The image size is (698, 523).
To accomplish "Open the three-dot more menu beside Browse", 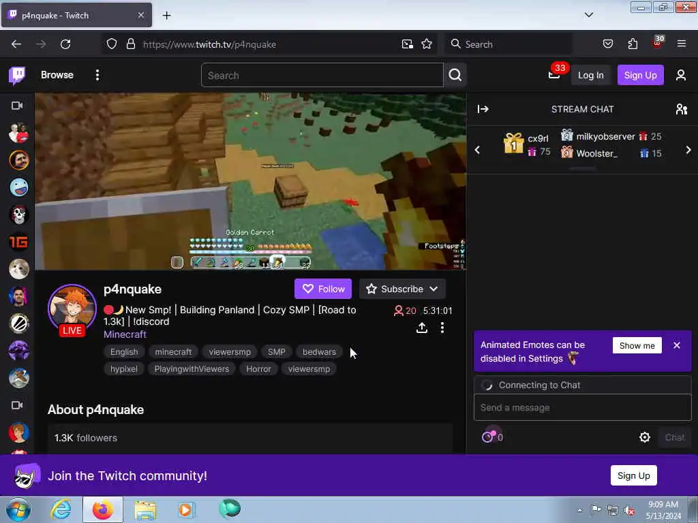I will [x=97, y=75].
